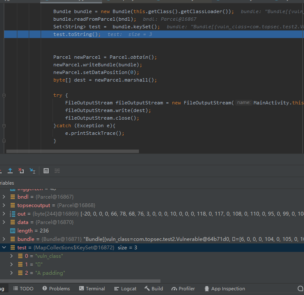Click inline hint "test: size = 3"
Image resolution: width=304 pixels, height=295 pixels.
[130, 34]
